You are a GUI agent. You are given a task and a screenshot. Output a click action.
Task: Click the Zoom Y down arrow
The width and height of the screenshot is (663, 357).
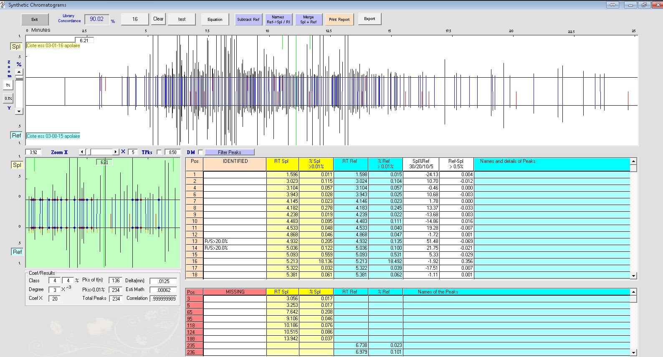coord(19,111)
